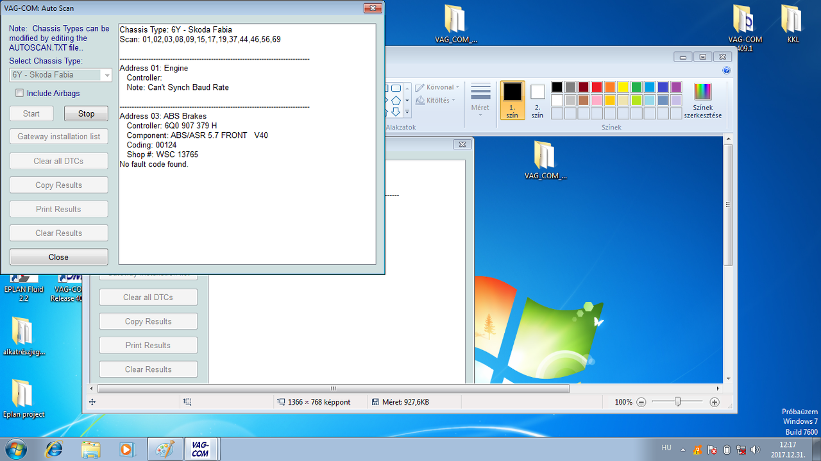Screen dimensions: 821x461
Task: Click the Controller: 6Q0 907 379 H line
Action: 172,126
